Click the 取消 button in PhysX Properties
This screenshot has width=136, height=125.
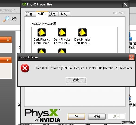click(97, 116)
